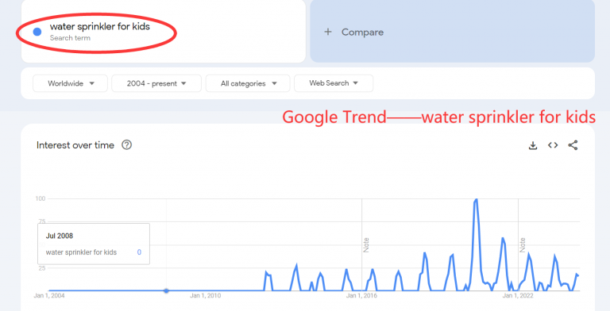Viewport: 610px width, 311px height.
Task: Share the interest over time chart
Action: tap(573, 145)
